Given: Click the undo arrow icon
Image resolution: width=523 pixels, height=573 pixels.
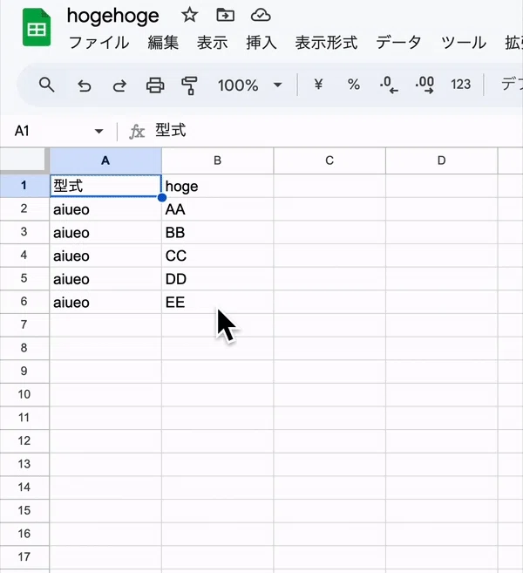Looking at the screenshot, I should pyautogui.click(x=84, y=85).
